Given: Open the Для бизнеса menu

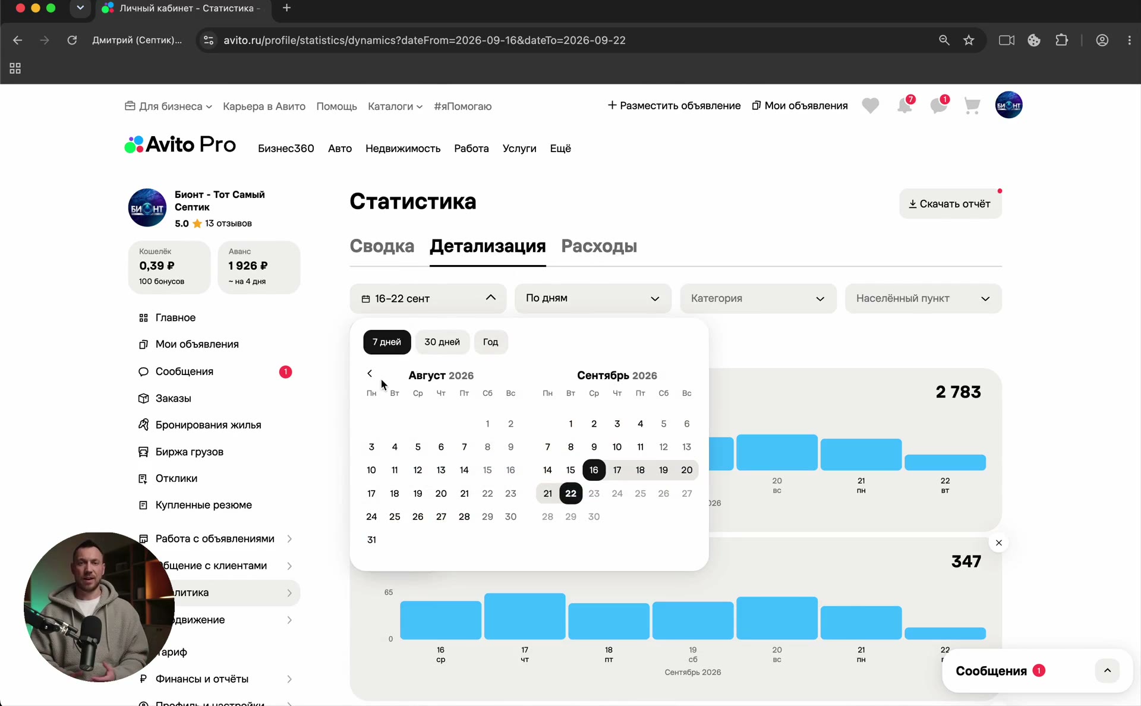Looking at the screenshot, I should [168, 106].
